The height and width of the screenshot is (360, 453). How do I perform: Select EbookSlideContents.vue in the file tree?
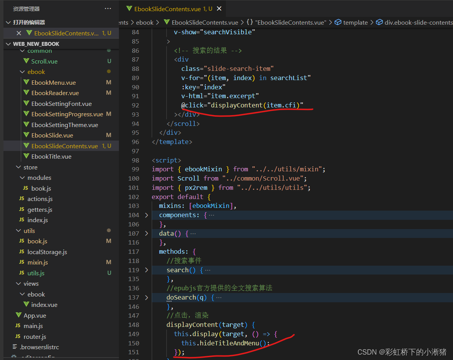point(61,146)
